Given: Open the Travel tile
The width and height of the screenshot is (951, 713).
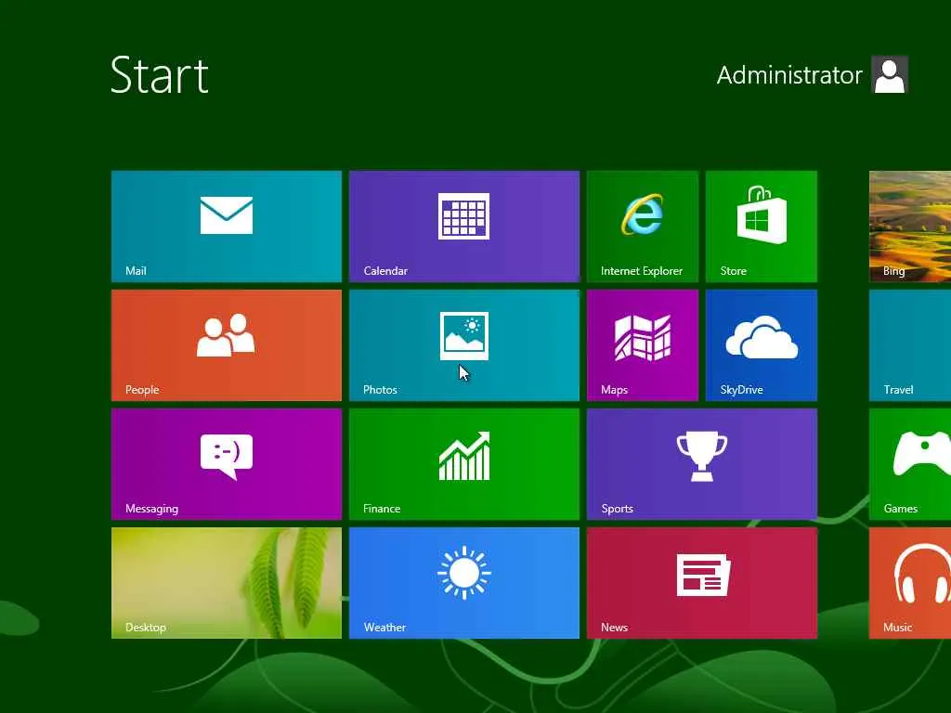Looking at the screenshot, I should click(910, 345).
